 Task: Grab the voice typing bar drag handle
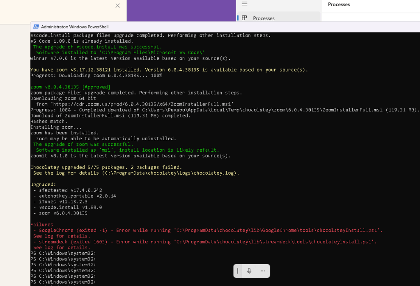[x=238, y=271]
